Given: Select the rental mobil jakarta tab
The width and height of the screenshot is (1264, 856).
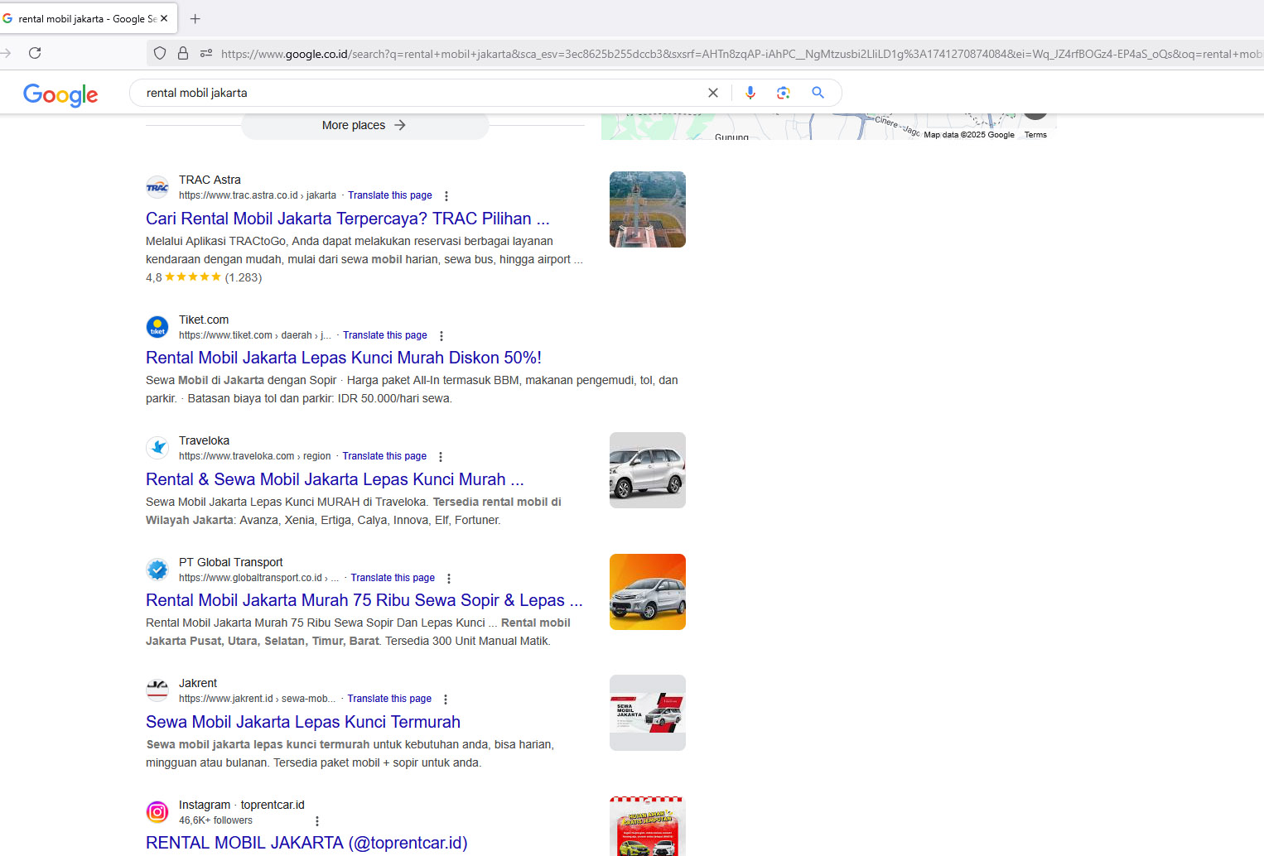Looking at the screenshot, I should point(83,18).
